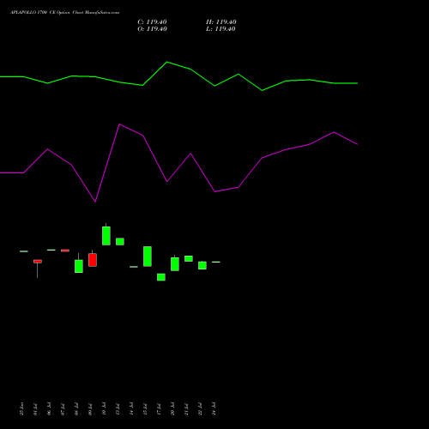Click the small red candle for 07 Jul
The image size is (429, 429).
pyautogui.click(x=65, y=251)
